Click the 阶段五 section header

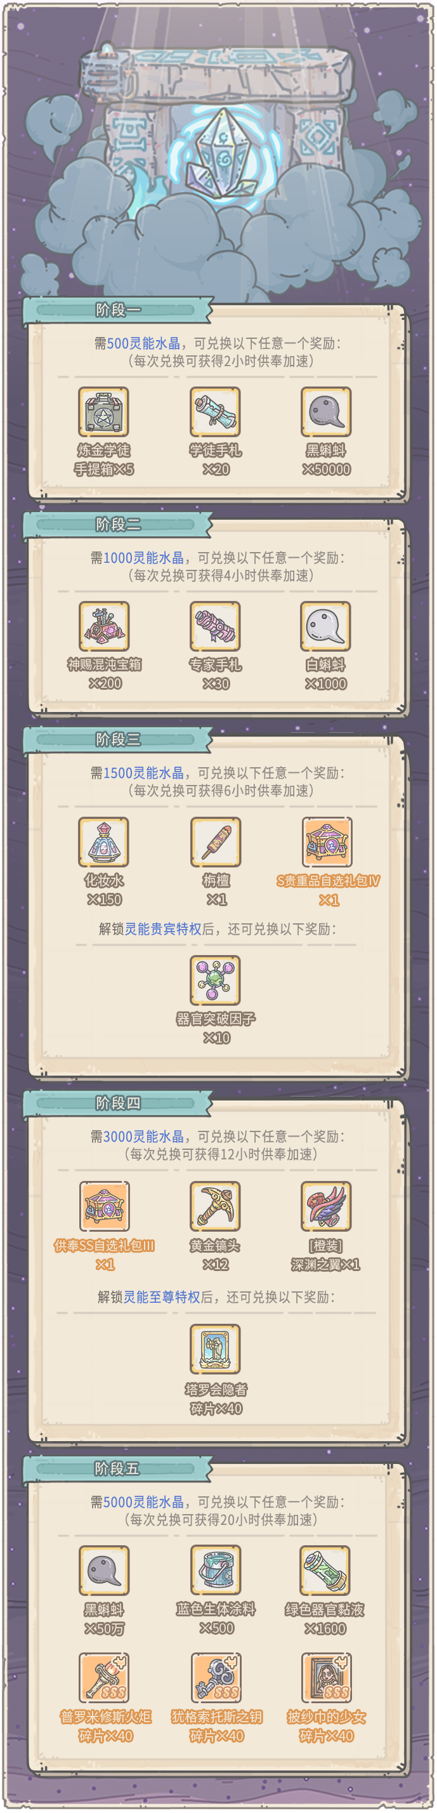(117, 1469)
